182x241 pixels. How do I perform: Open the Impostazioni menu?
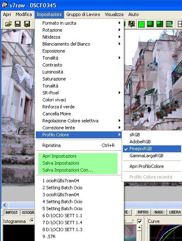point(49,14)
